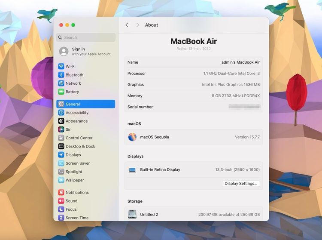Click the Displays section heading

136,156
